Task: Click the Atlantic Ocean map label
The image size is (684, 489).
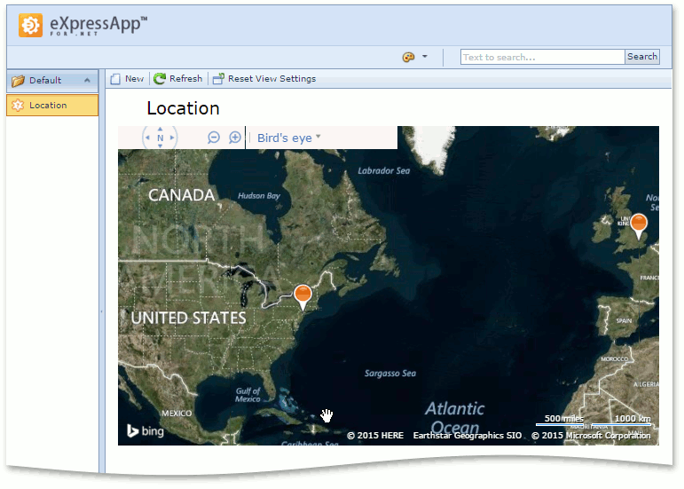Action: (454, 418)
